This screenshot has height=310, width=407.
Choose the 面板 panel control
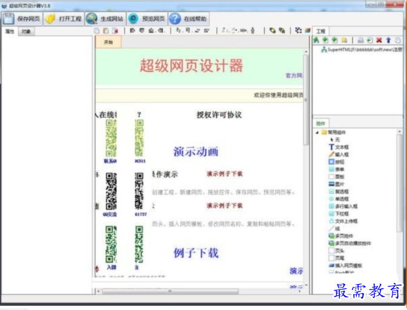(336, 177)
